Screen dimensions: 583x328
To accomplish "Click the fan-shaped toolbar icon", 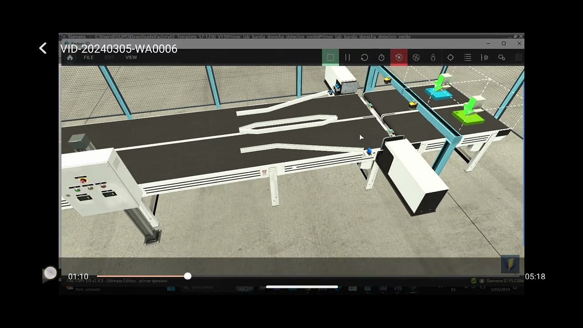I will (x=416, y=57).
